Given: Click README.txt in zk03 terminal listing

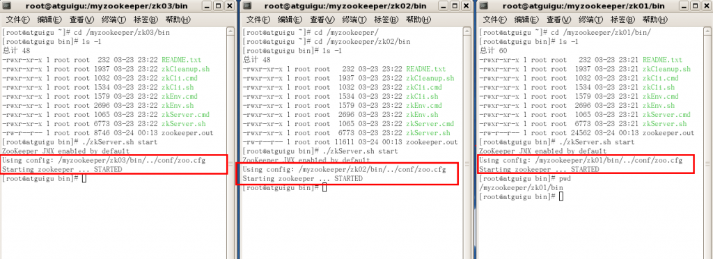Looking at the screenshot, I should click(182, 59).
